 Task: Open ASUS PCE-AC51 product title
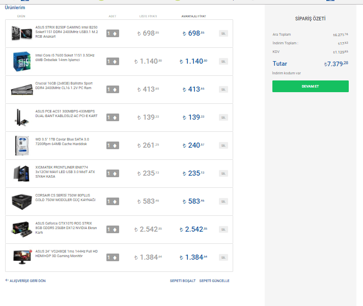point(67,114)
